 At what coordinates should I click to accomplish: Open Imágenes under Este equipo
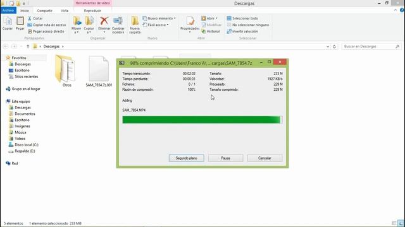22,126
